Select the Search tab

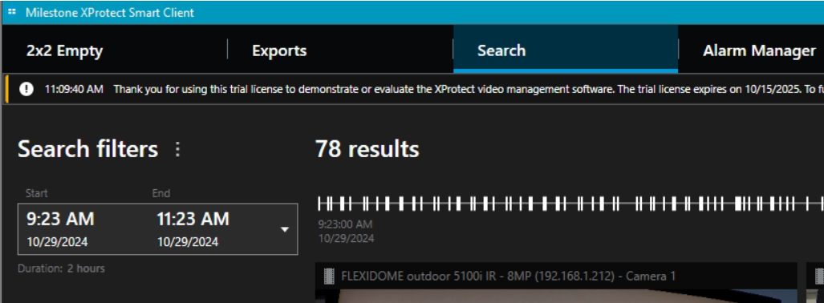click(501, 51)
